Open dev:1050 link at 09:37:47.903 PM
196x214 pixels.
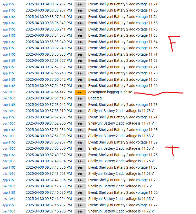pyautogui.click(x=9, y=186)
